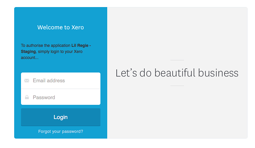Focus the Email address input field
The image size is (255, 148).
(64, 81)
